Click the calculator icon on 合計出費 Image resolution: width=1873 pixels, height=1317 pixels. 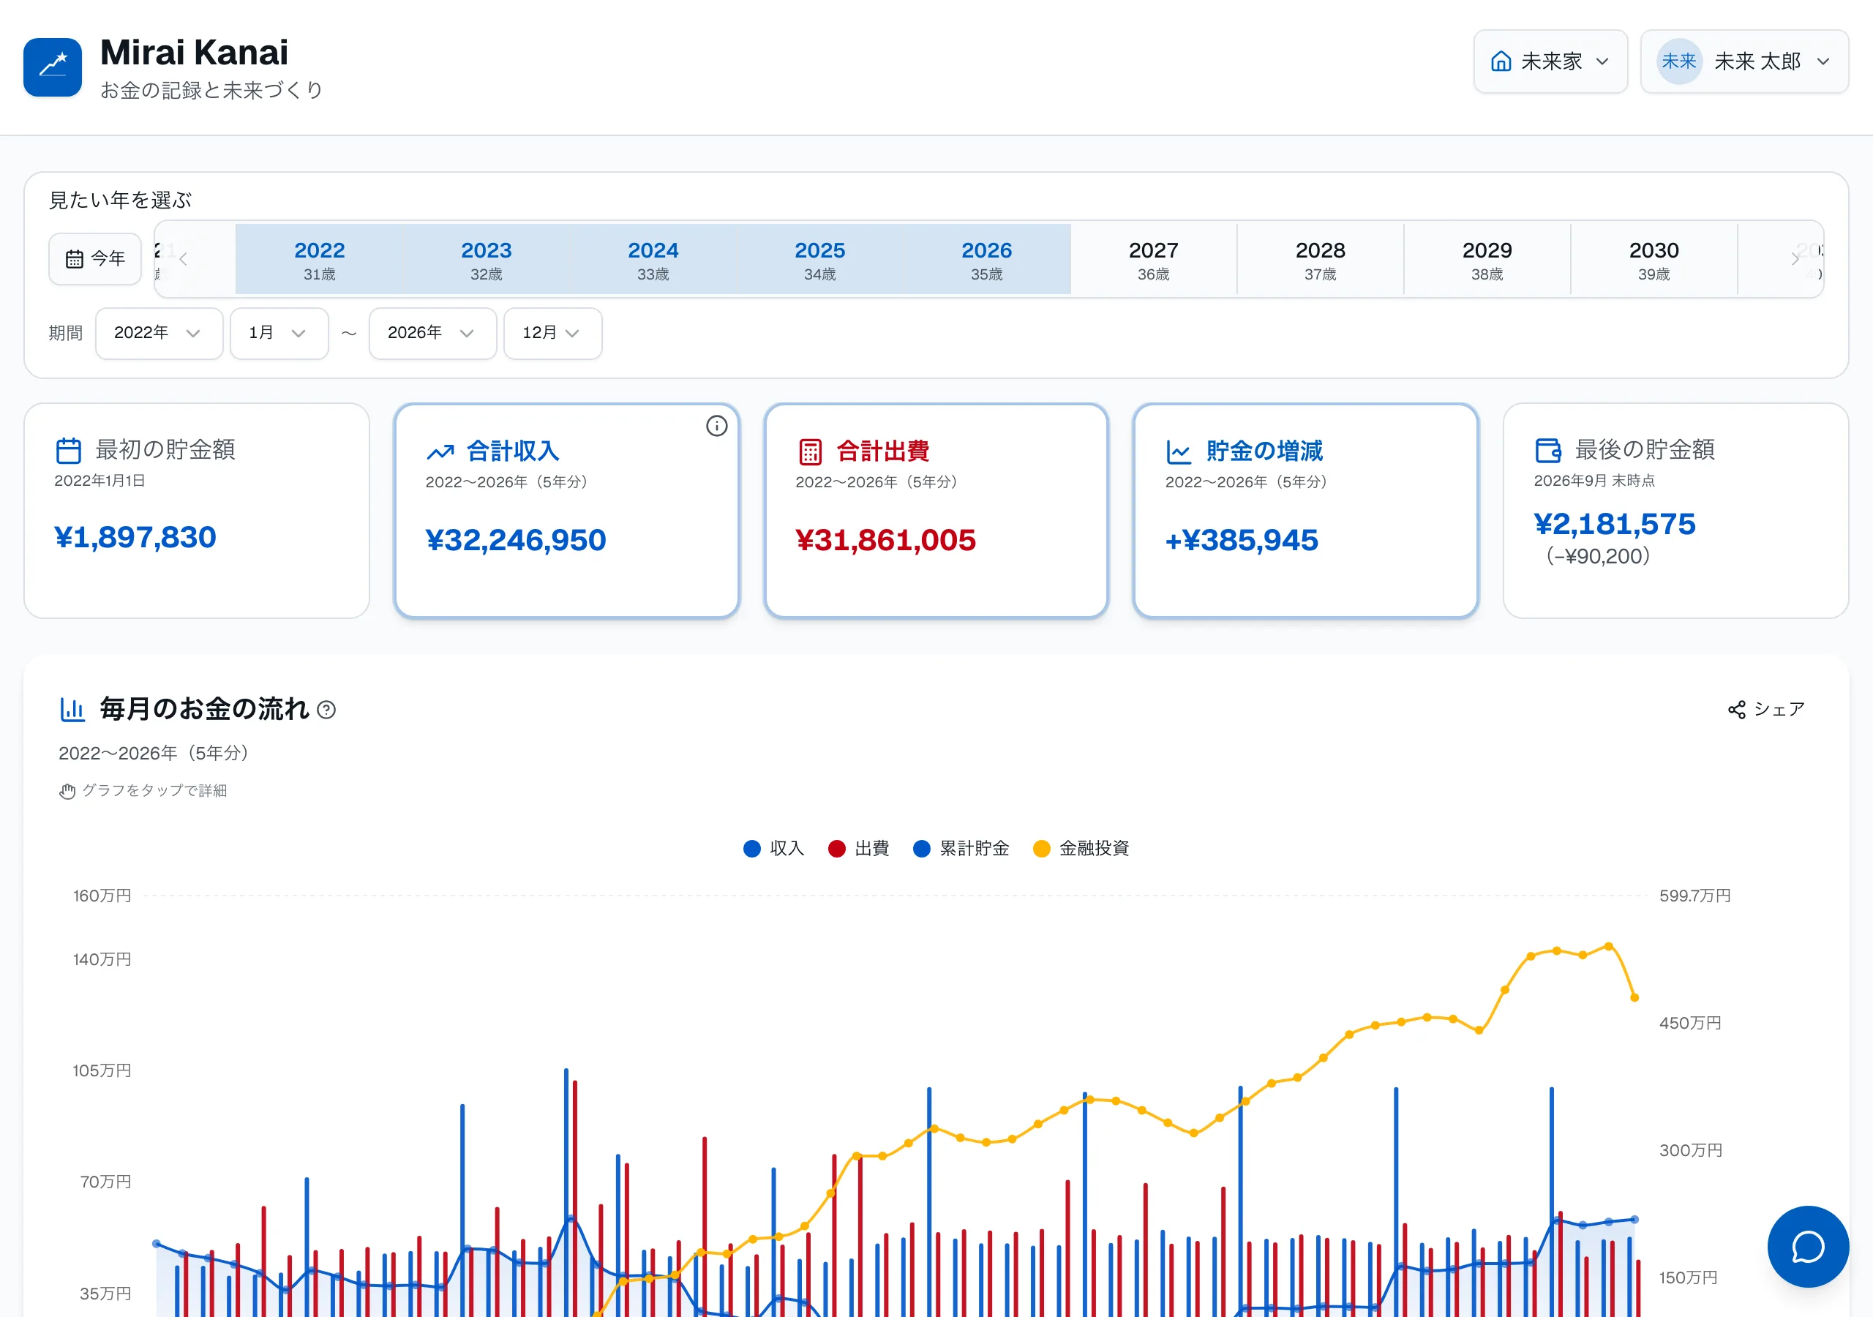pyautogui.click(x=810, y=451)
